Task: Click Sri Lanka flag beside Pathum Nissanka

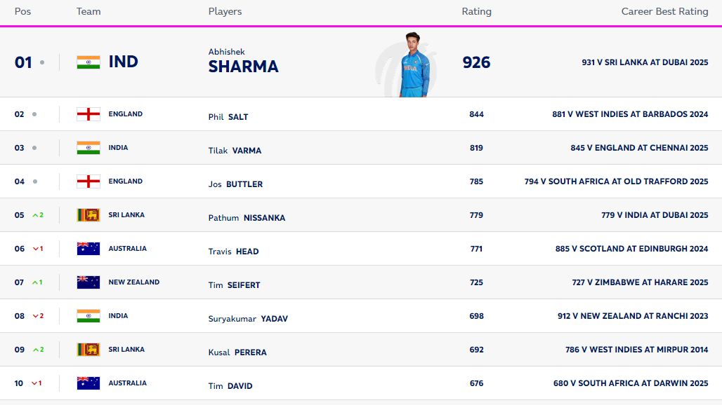Action: click(x=88, y=215)
